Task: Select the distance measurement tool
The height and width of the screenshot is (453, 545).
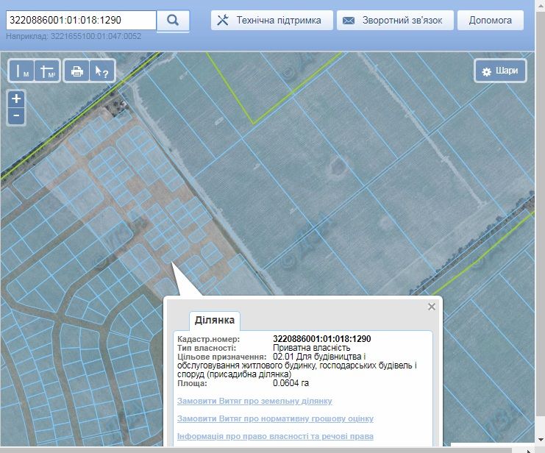Action: coord(21,71)
